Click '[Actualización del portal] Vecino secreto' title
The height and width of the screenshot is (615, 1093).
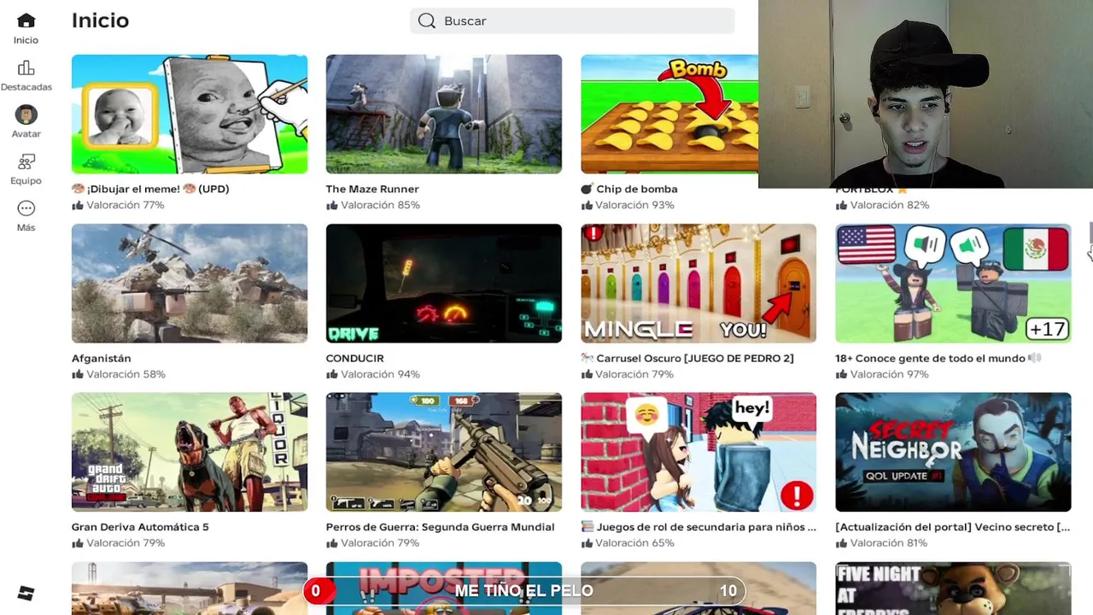(953, 527)
